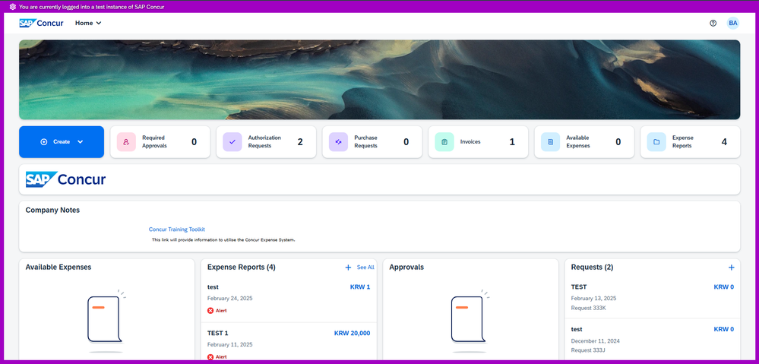Expand the Create button chevron
The image size is (759, 364).
[x=81, y=142]
